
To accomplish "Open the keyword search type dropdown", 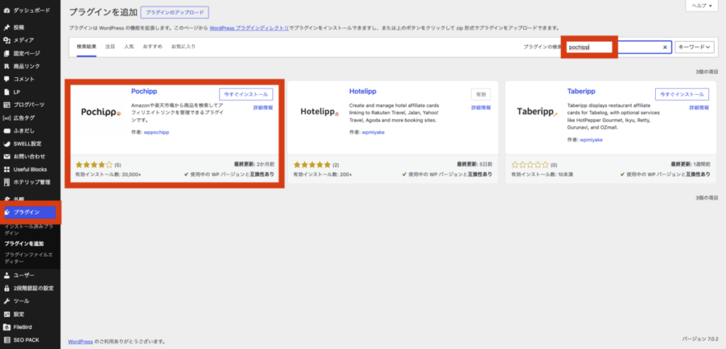I will 695,47.
